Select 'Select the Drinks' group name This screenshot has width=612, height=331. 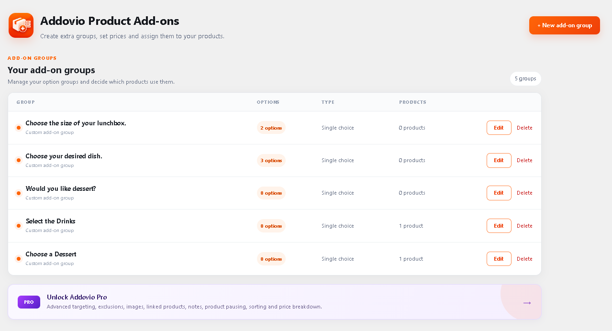pos(51,221)
